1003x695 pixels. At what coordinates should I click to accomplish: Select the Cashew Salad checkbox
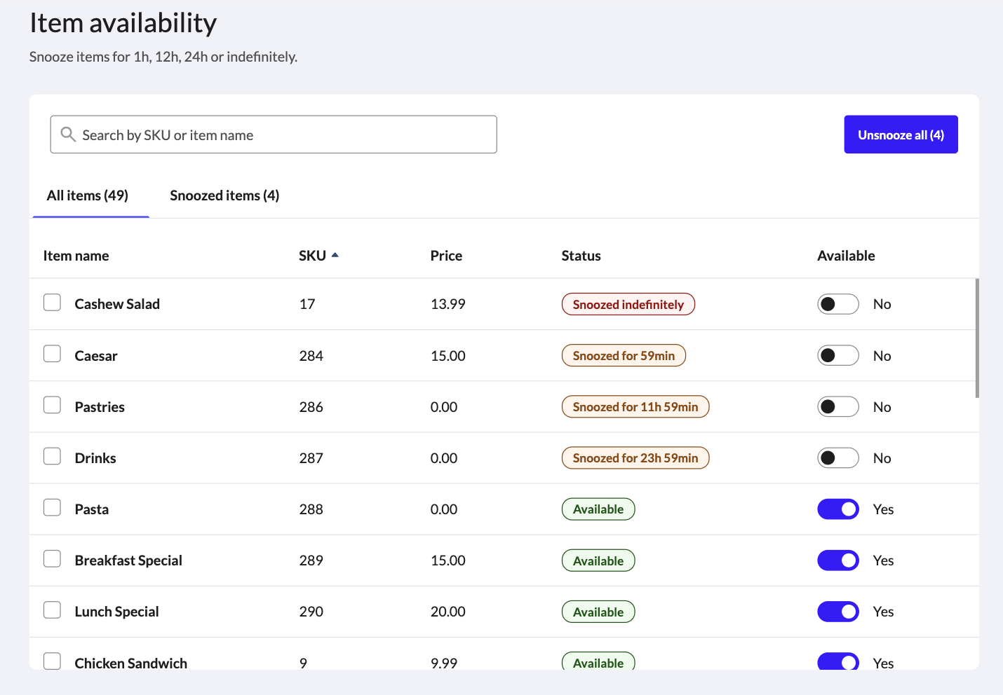point(53,303)
